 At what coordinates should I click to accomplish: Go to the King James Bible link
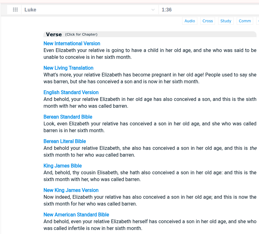(63, 166)
